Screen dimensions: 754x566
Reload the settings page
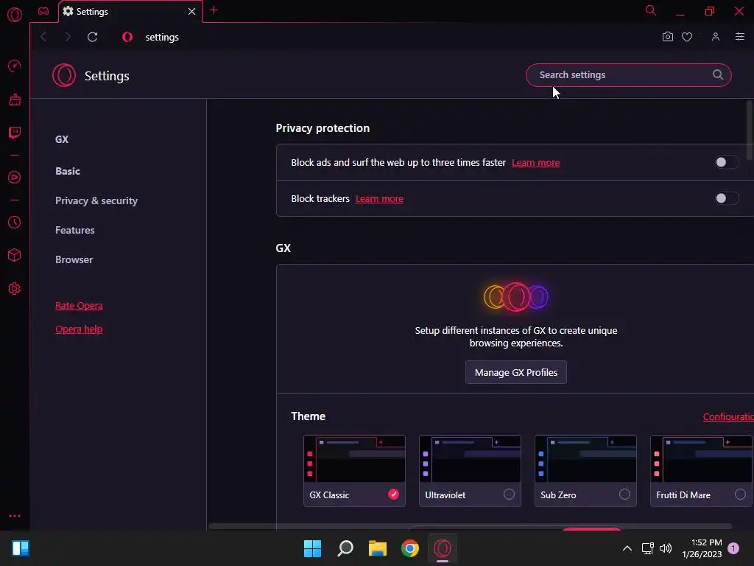tap(92, 37)
